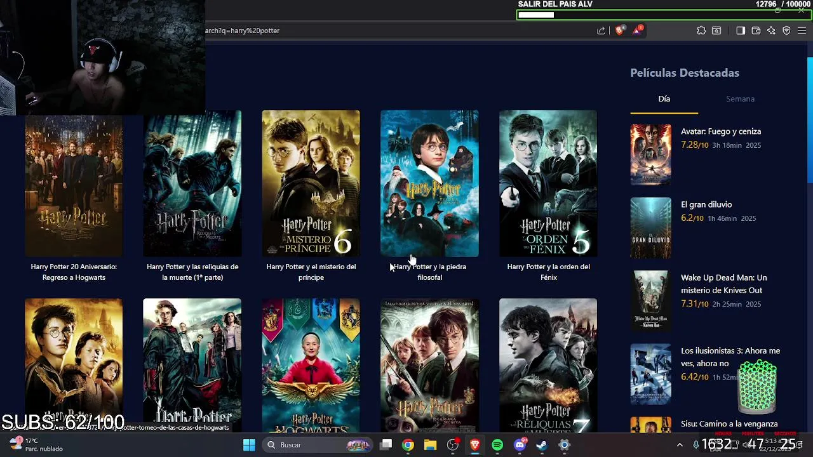Open Discord from taskbar

520,445
